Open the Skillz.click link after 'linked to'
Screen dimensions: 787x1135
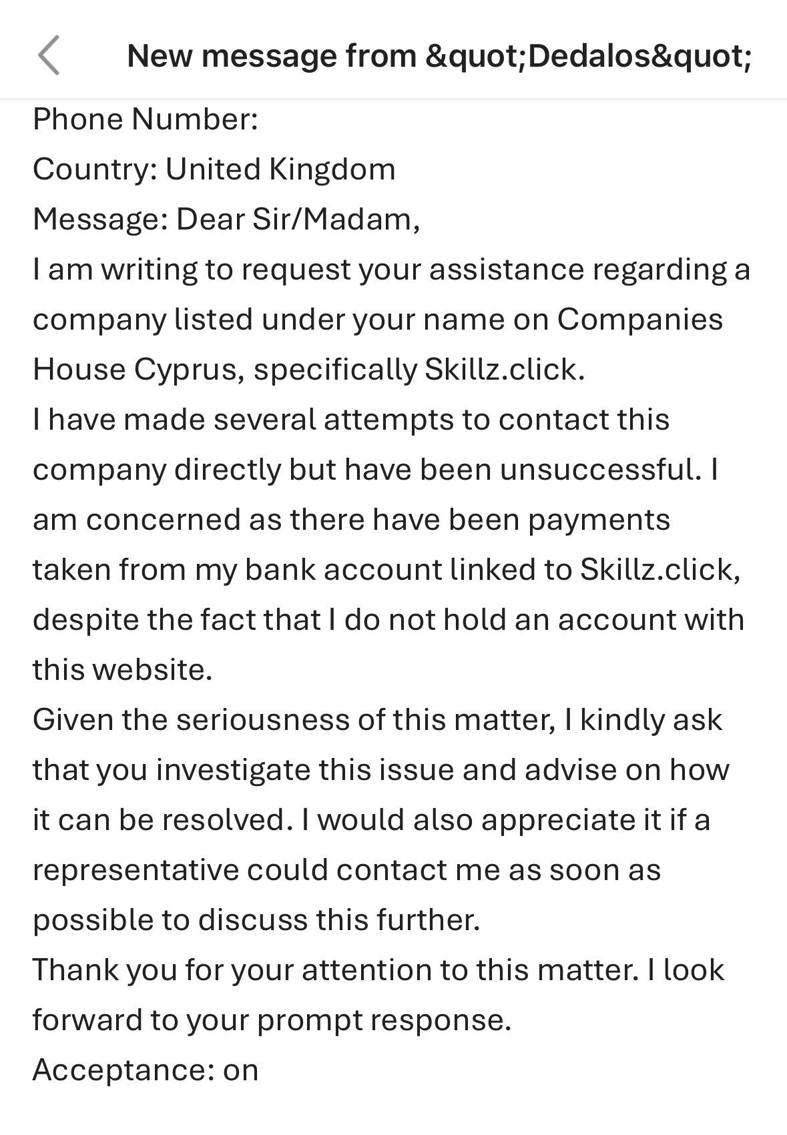pyautogui.click(x=660, y=570)
